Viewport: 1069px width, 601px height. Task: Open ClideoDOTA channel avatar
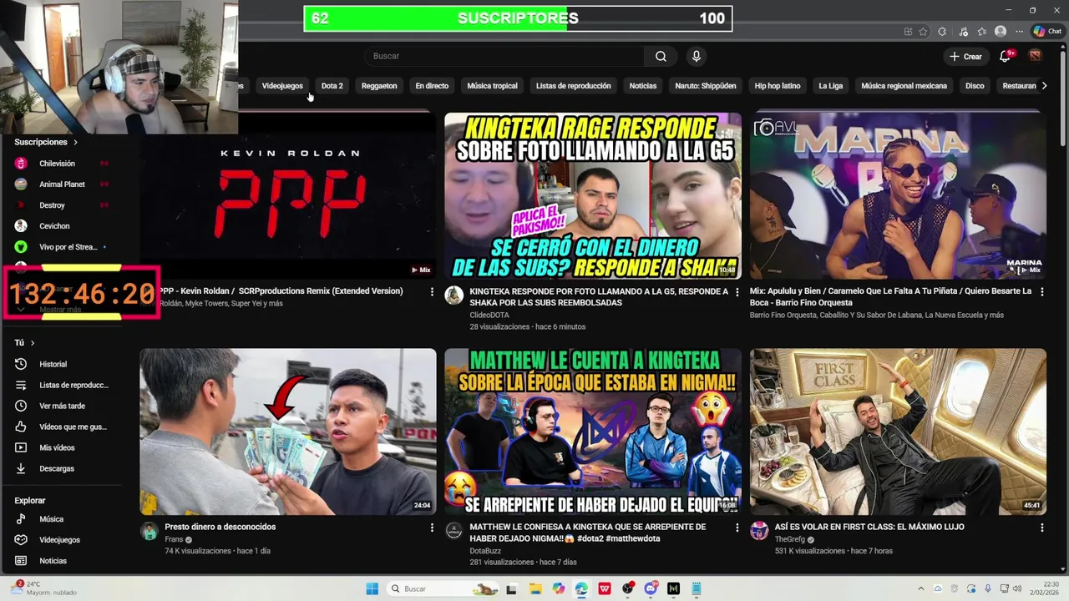[454, 295]
